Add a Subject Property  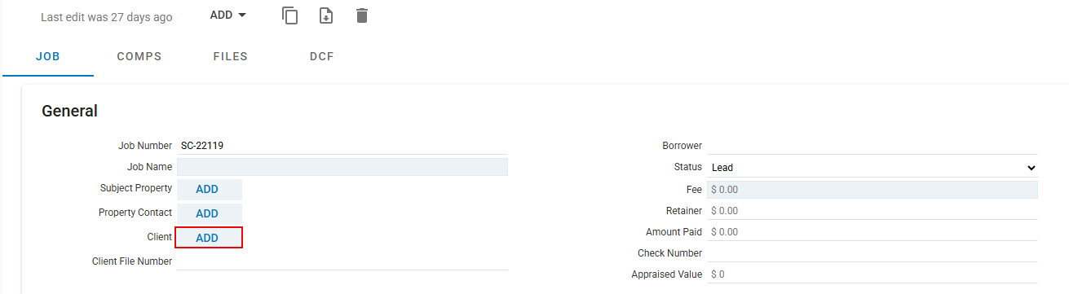pyautogui.click(x=209, y=189)
